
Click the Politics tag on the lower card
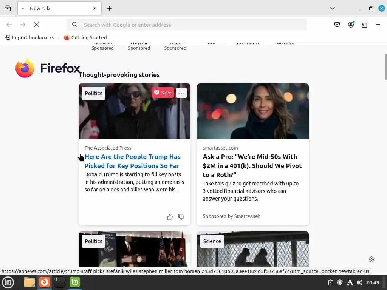tap(93, 241)
